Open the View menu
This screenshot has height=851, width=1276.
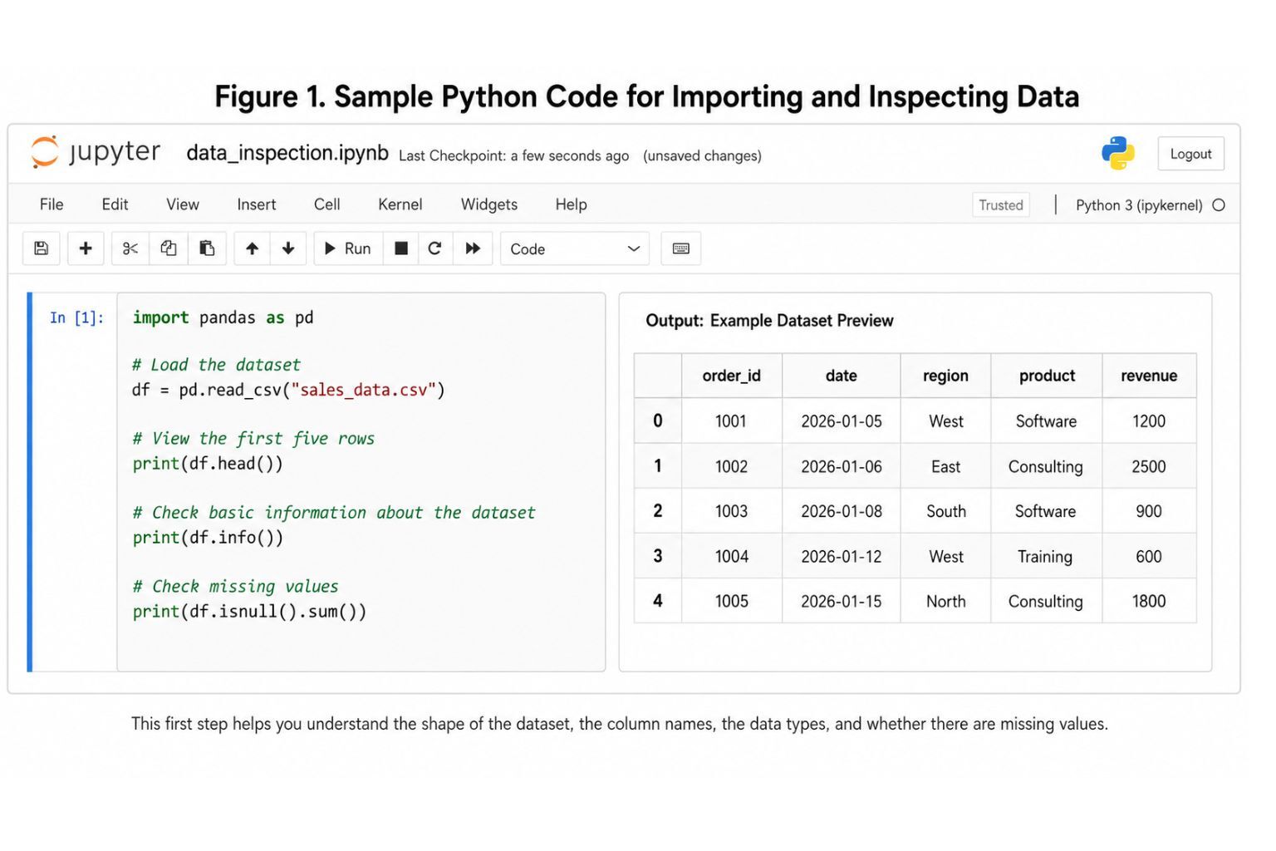pyautogui.click(x=183, y=204)
